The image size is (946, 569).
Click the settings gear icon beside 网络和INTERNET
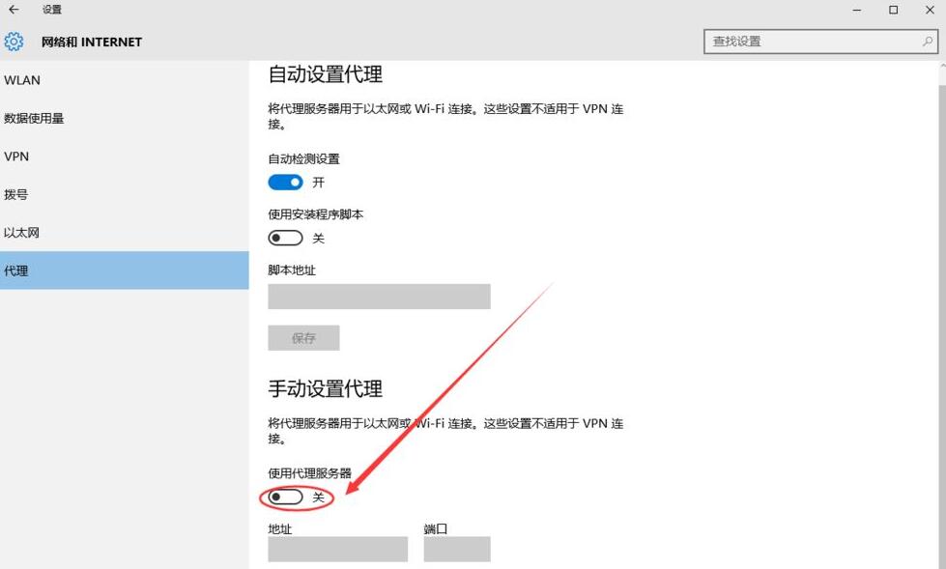(x=14, y=42)
